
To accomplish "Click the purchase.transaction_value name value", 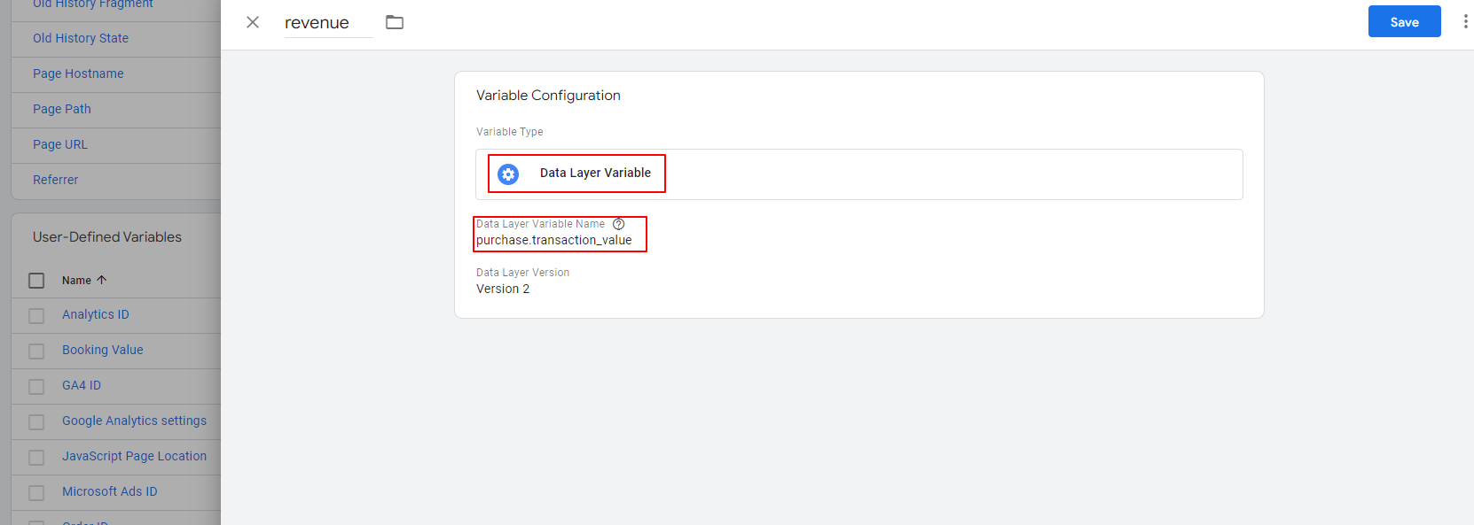I will click(x=554, y=240).
